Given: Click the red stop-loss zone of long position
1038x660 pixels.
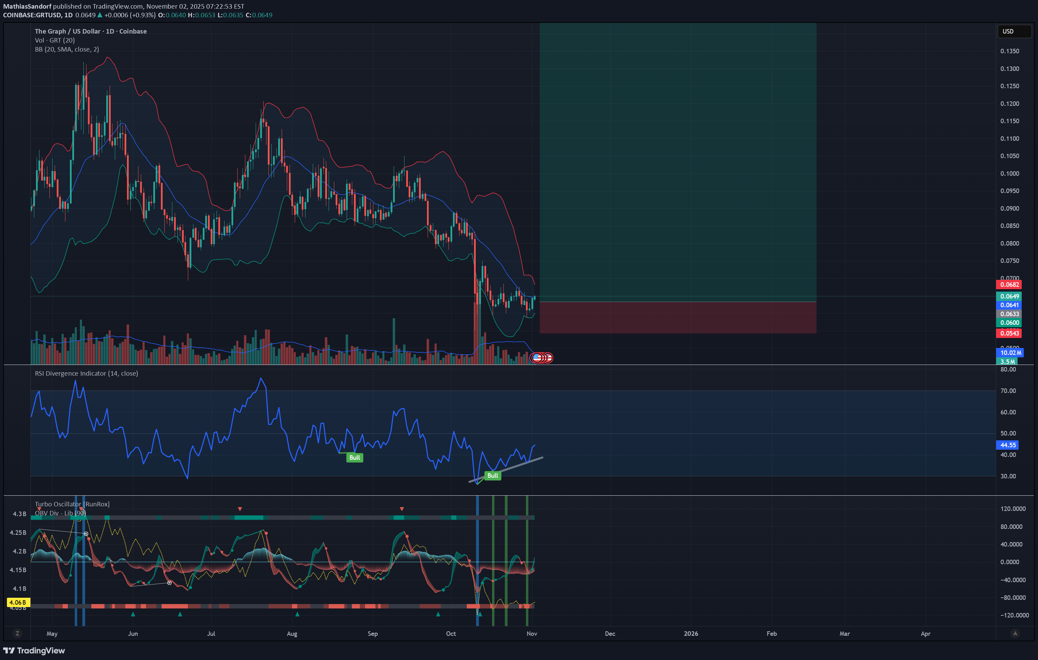Looking at the screenshot, I should 677,317.
